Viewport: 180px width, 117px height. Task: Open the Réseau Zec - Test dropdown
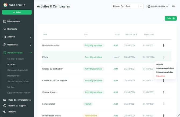click(128, 6)
